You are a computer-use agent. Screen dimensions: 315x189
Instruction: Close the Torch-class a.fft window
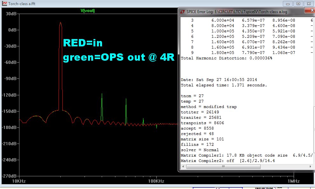point(309,4)
